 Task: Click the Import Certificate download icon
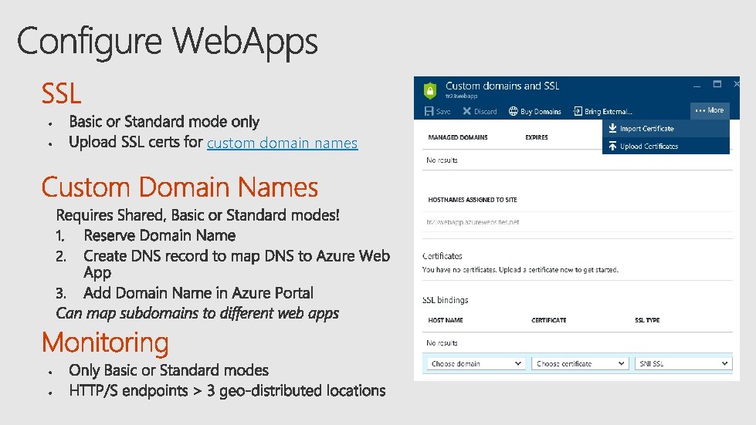pos(612,128)
